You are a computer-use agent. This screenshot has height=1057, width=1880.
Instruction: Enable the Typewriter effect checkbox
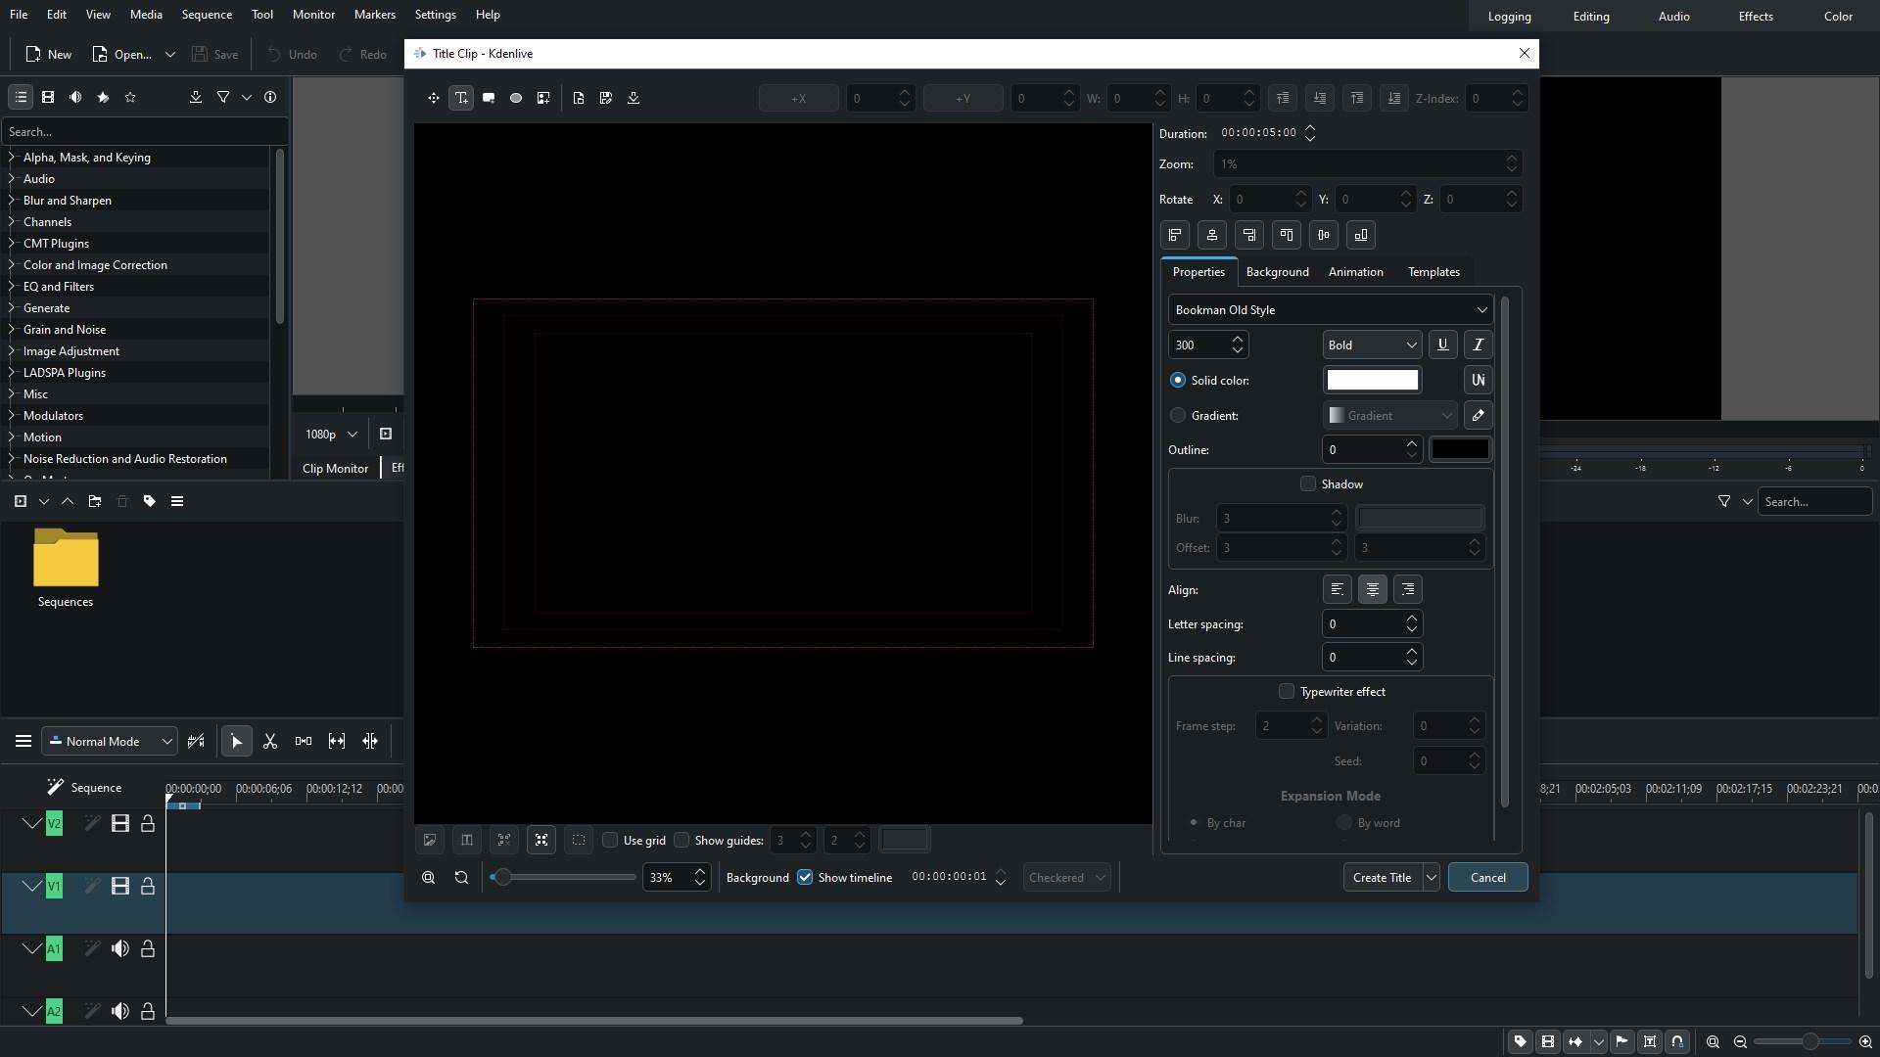tap(1287, 691)
